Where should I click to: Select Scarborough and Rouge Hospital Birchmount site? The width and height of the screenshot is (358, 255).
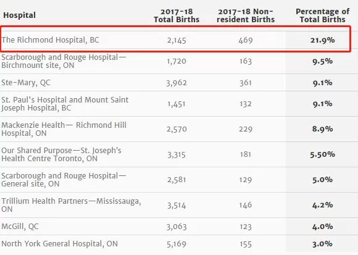64,61
